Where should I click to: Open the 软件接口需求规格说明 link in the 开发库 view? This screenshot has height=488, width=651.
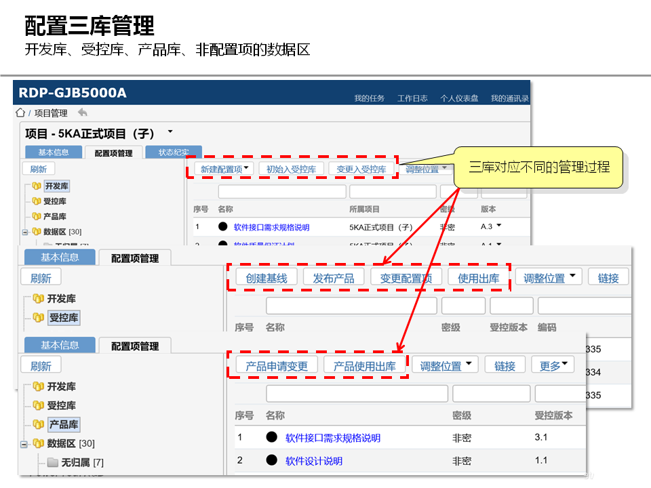coord(271,227)
